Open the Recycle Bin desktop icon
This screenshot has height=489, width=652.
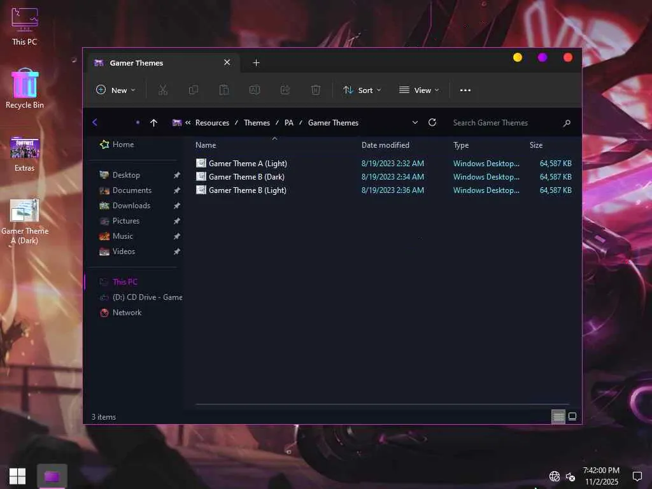pos(25,89)
